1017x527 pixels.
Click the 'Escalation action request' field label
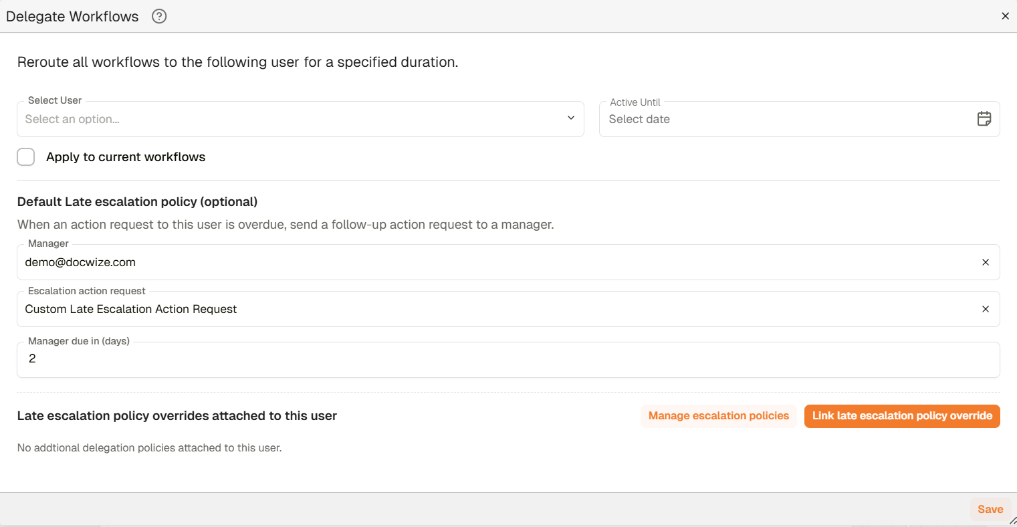coord(87,291)
